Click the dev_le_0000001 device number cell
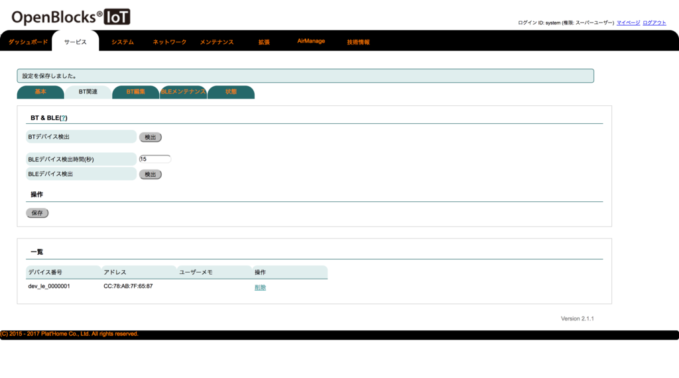This screenshot has height=378, width=679. 49,286
